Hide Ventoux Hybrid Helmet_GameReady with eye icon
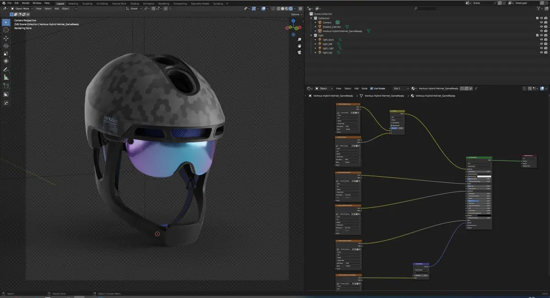550x298 pixels. pyautogui.click(x=541, y=31)
